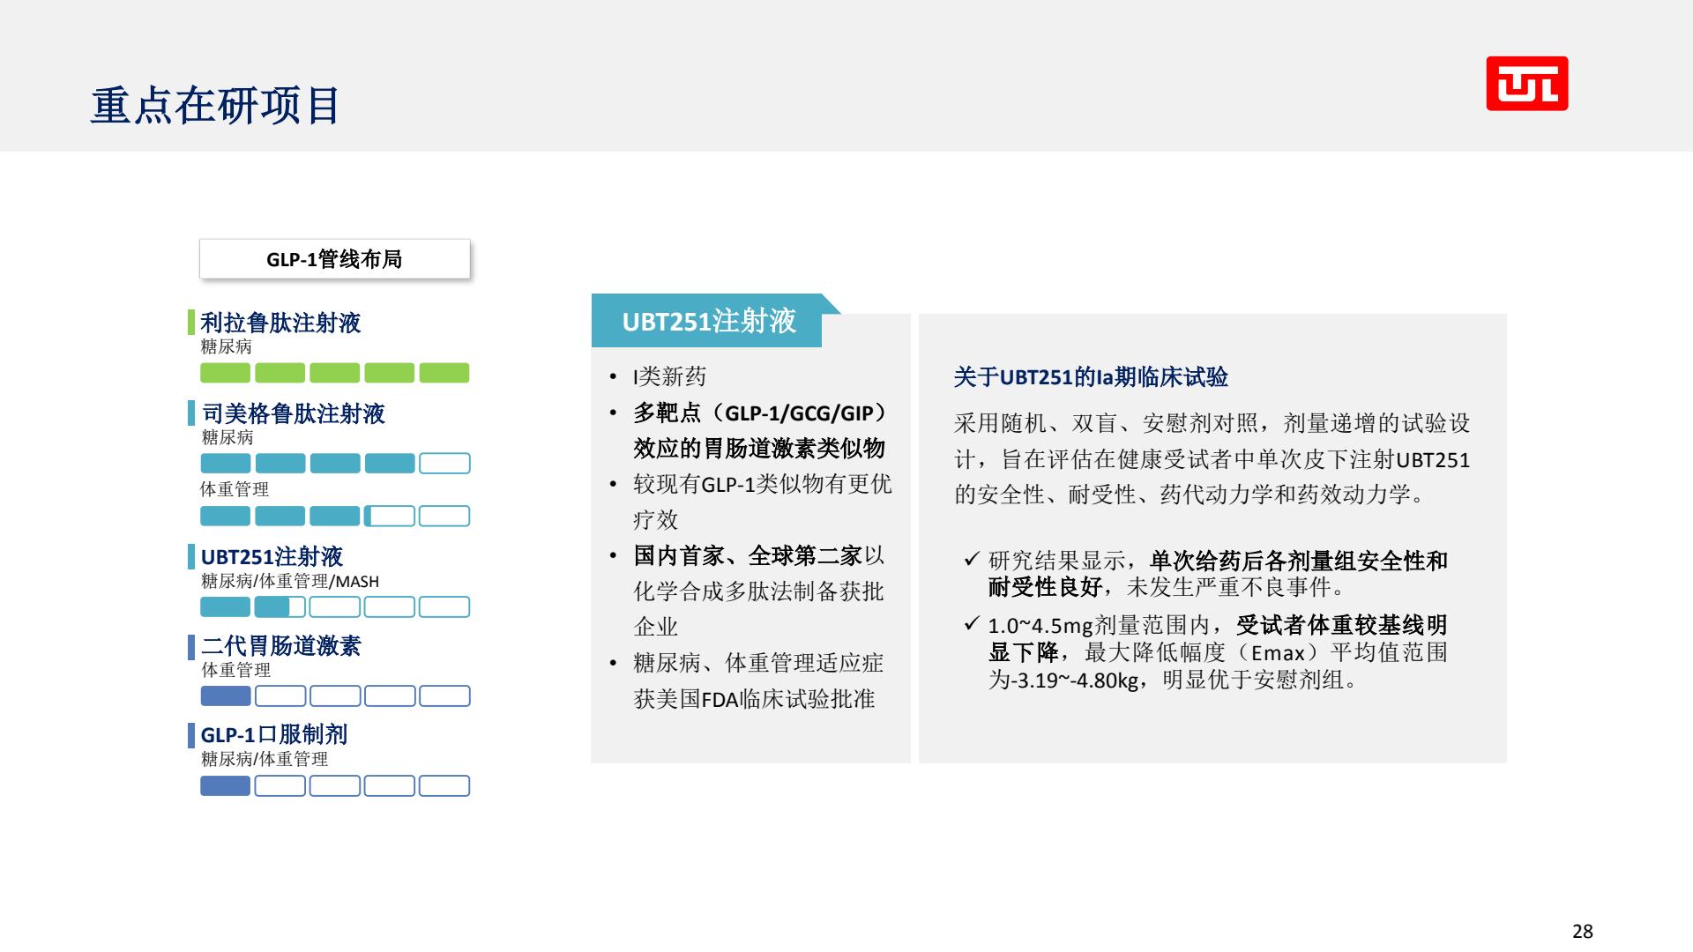Click the 关于UBT251的Ia期临床试验 heading

point(1091,377)
